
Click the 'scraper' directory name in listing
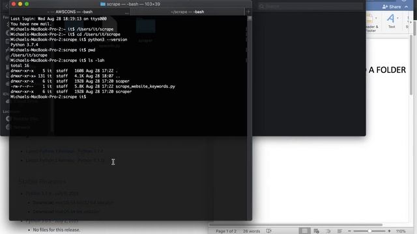123,91
